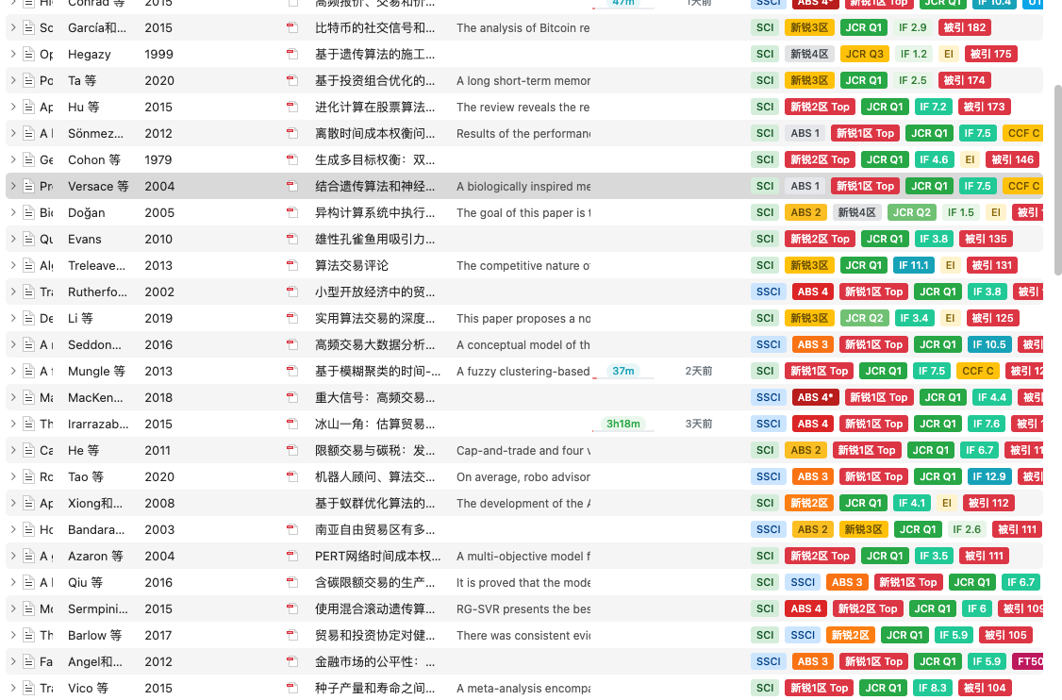The width and height of the screenshot is (1062, 700).
Task: Click the IF 12.9 tag in Tao row
Action: tap(988, 477)
